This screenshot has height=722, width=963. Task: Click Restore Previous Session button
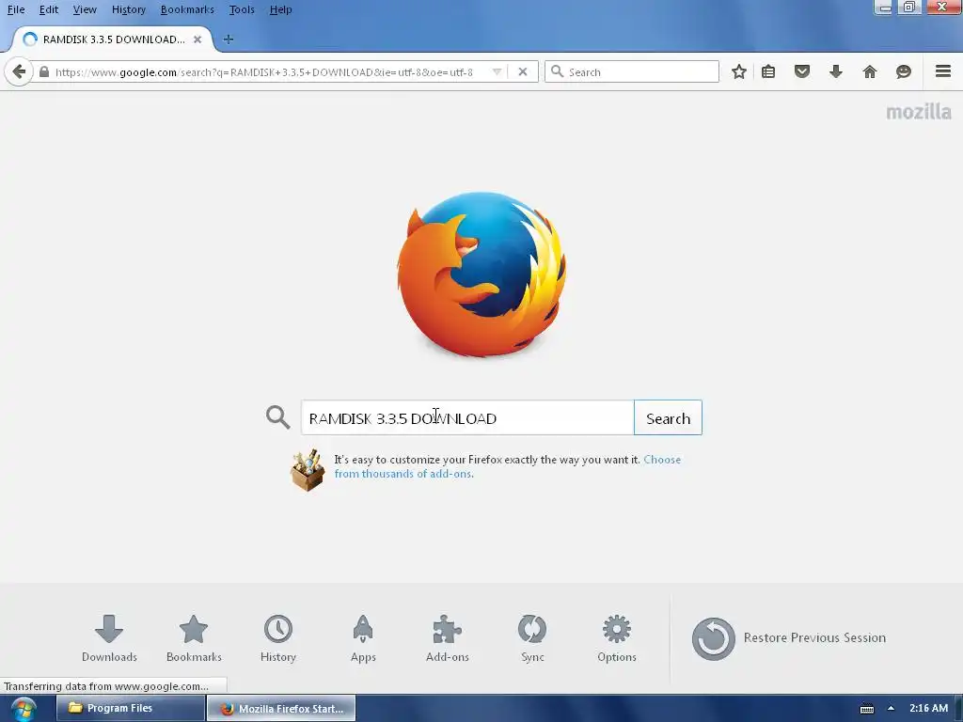(789, 638)
